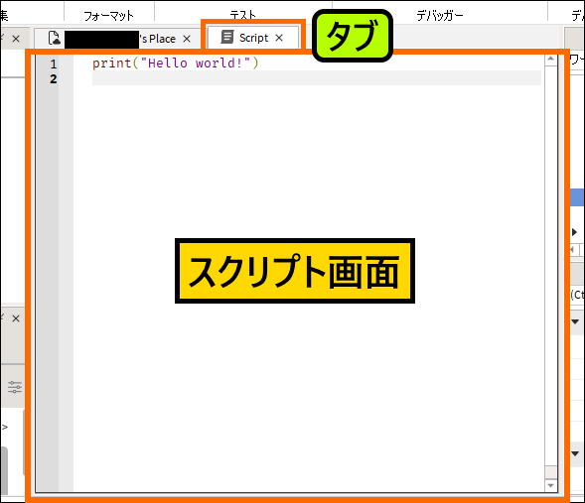Open the デバッガー ribbon section

440,16
